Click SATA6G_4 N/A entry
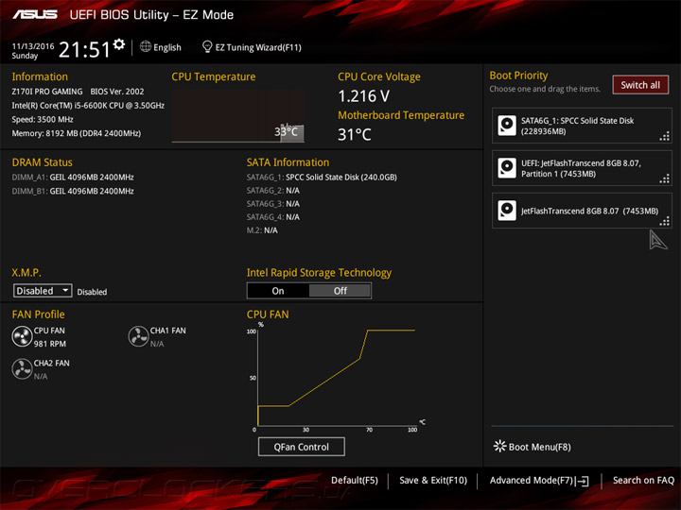This screenshot has width=681, height=510. (x=273, y=217)
